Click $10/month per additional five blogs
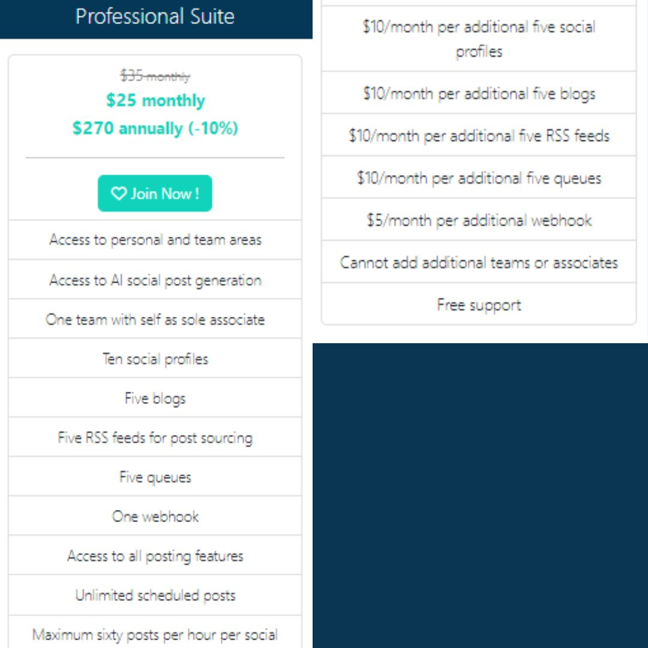Screen dimensions: 648x648 (x=479, y=93)
